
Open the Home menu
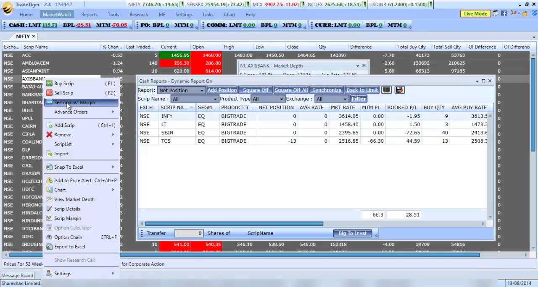[26, 14]
